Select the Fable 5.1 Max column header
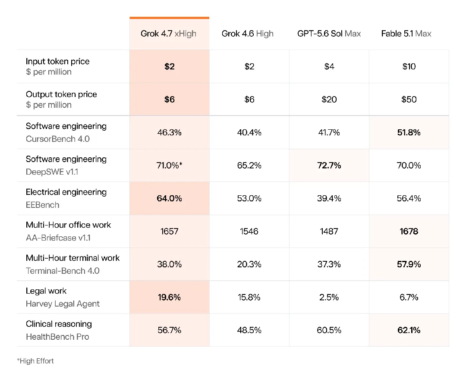The image size is (466, 382). tap(406, 34)
